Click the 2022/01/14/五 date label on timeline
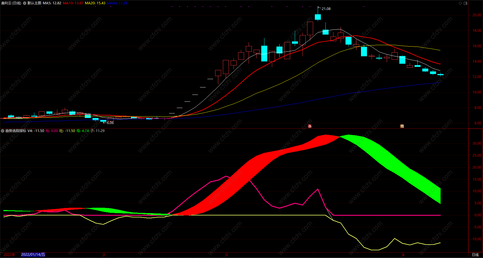 (33, 255)
